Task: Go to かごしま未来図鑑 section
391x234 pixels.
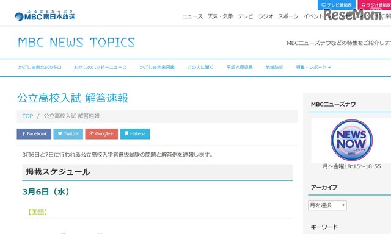Action: (x=157, y=68)
